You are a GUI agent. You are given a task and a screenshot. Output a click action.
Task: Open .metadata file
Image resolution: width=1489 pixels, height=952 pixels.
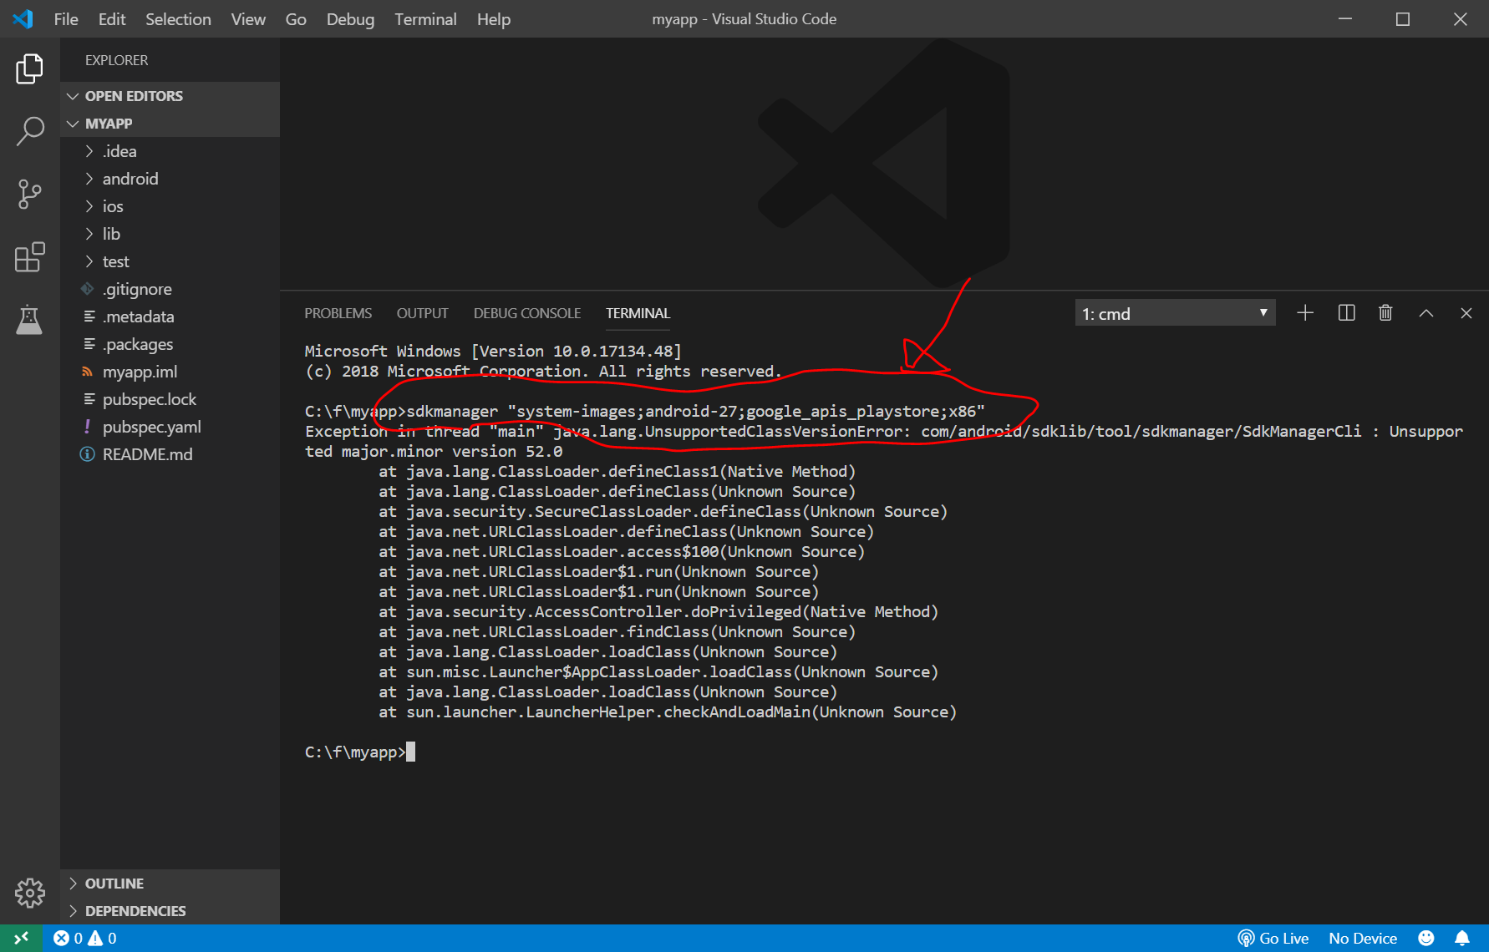170,316
